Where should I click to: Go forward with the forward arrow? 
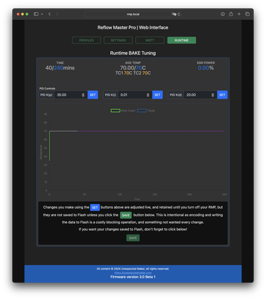pos(57,14)
